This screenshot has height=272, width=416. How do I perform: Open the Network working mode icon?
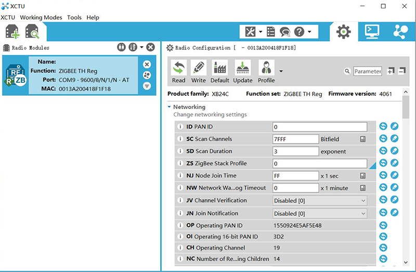tap(400, 32)
